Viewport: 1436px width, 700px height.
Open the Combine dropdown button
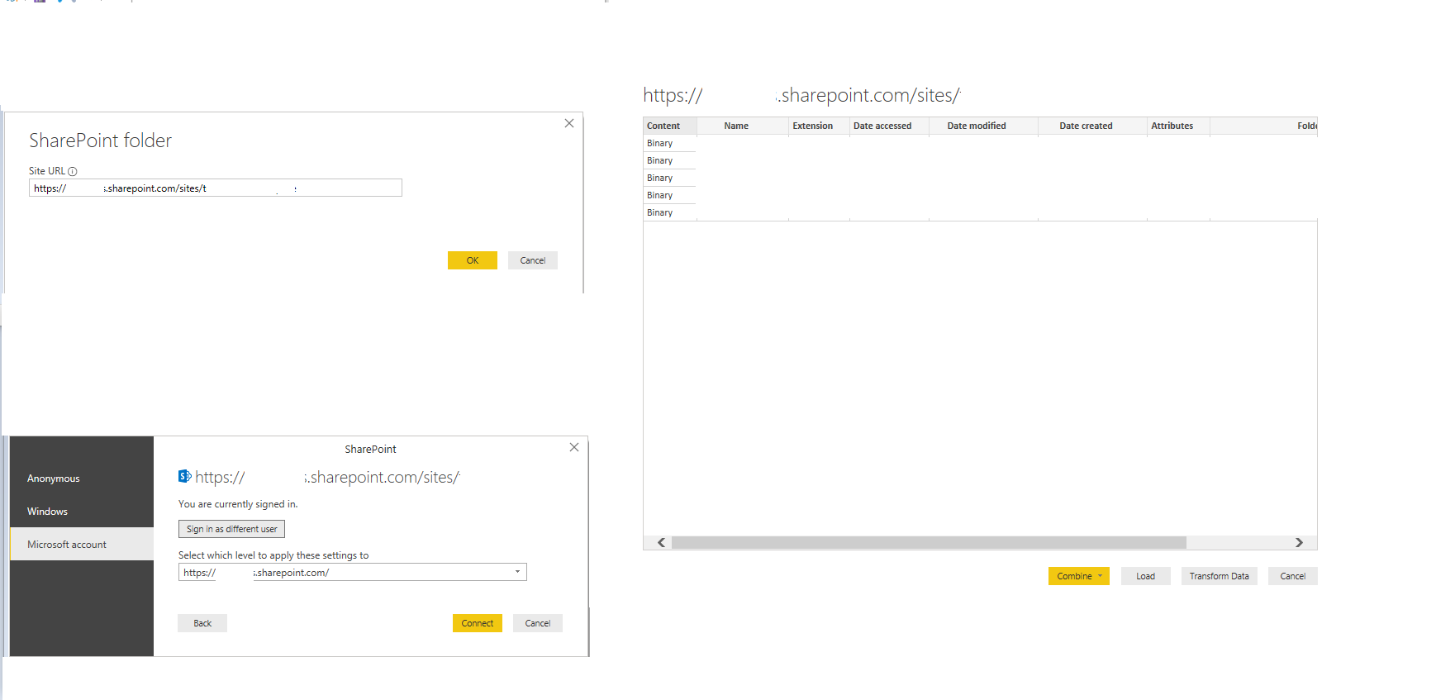(1079, 576)
